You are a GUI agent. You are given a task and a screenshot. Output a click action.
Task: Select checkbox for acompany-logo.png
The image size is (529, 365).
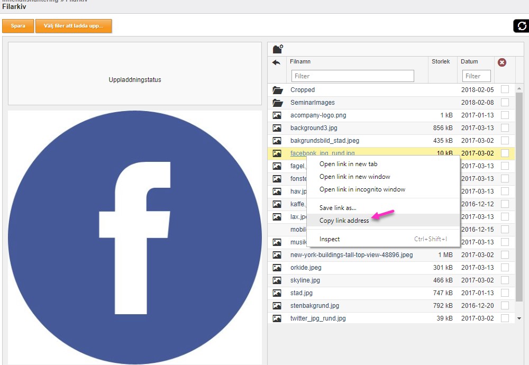(505, 115)
